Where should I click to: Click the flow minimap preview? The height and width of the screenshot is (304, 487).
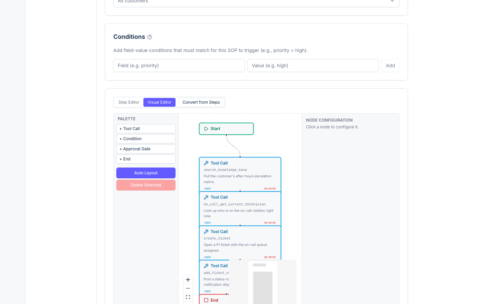coord(263,282)
